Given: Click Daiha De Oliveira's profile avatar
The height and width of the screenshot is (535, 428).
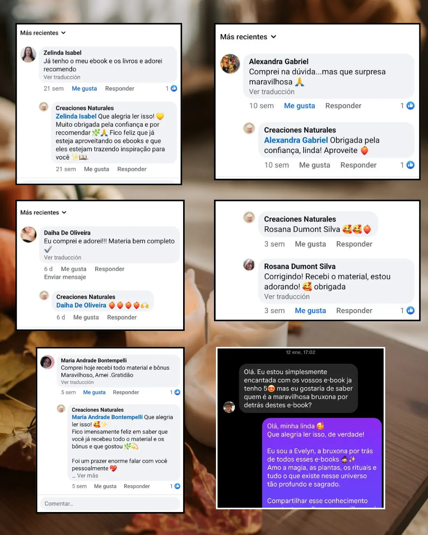Looking at the screenshot, I should point(29,235).
